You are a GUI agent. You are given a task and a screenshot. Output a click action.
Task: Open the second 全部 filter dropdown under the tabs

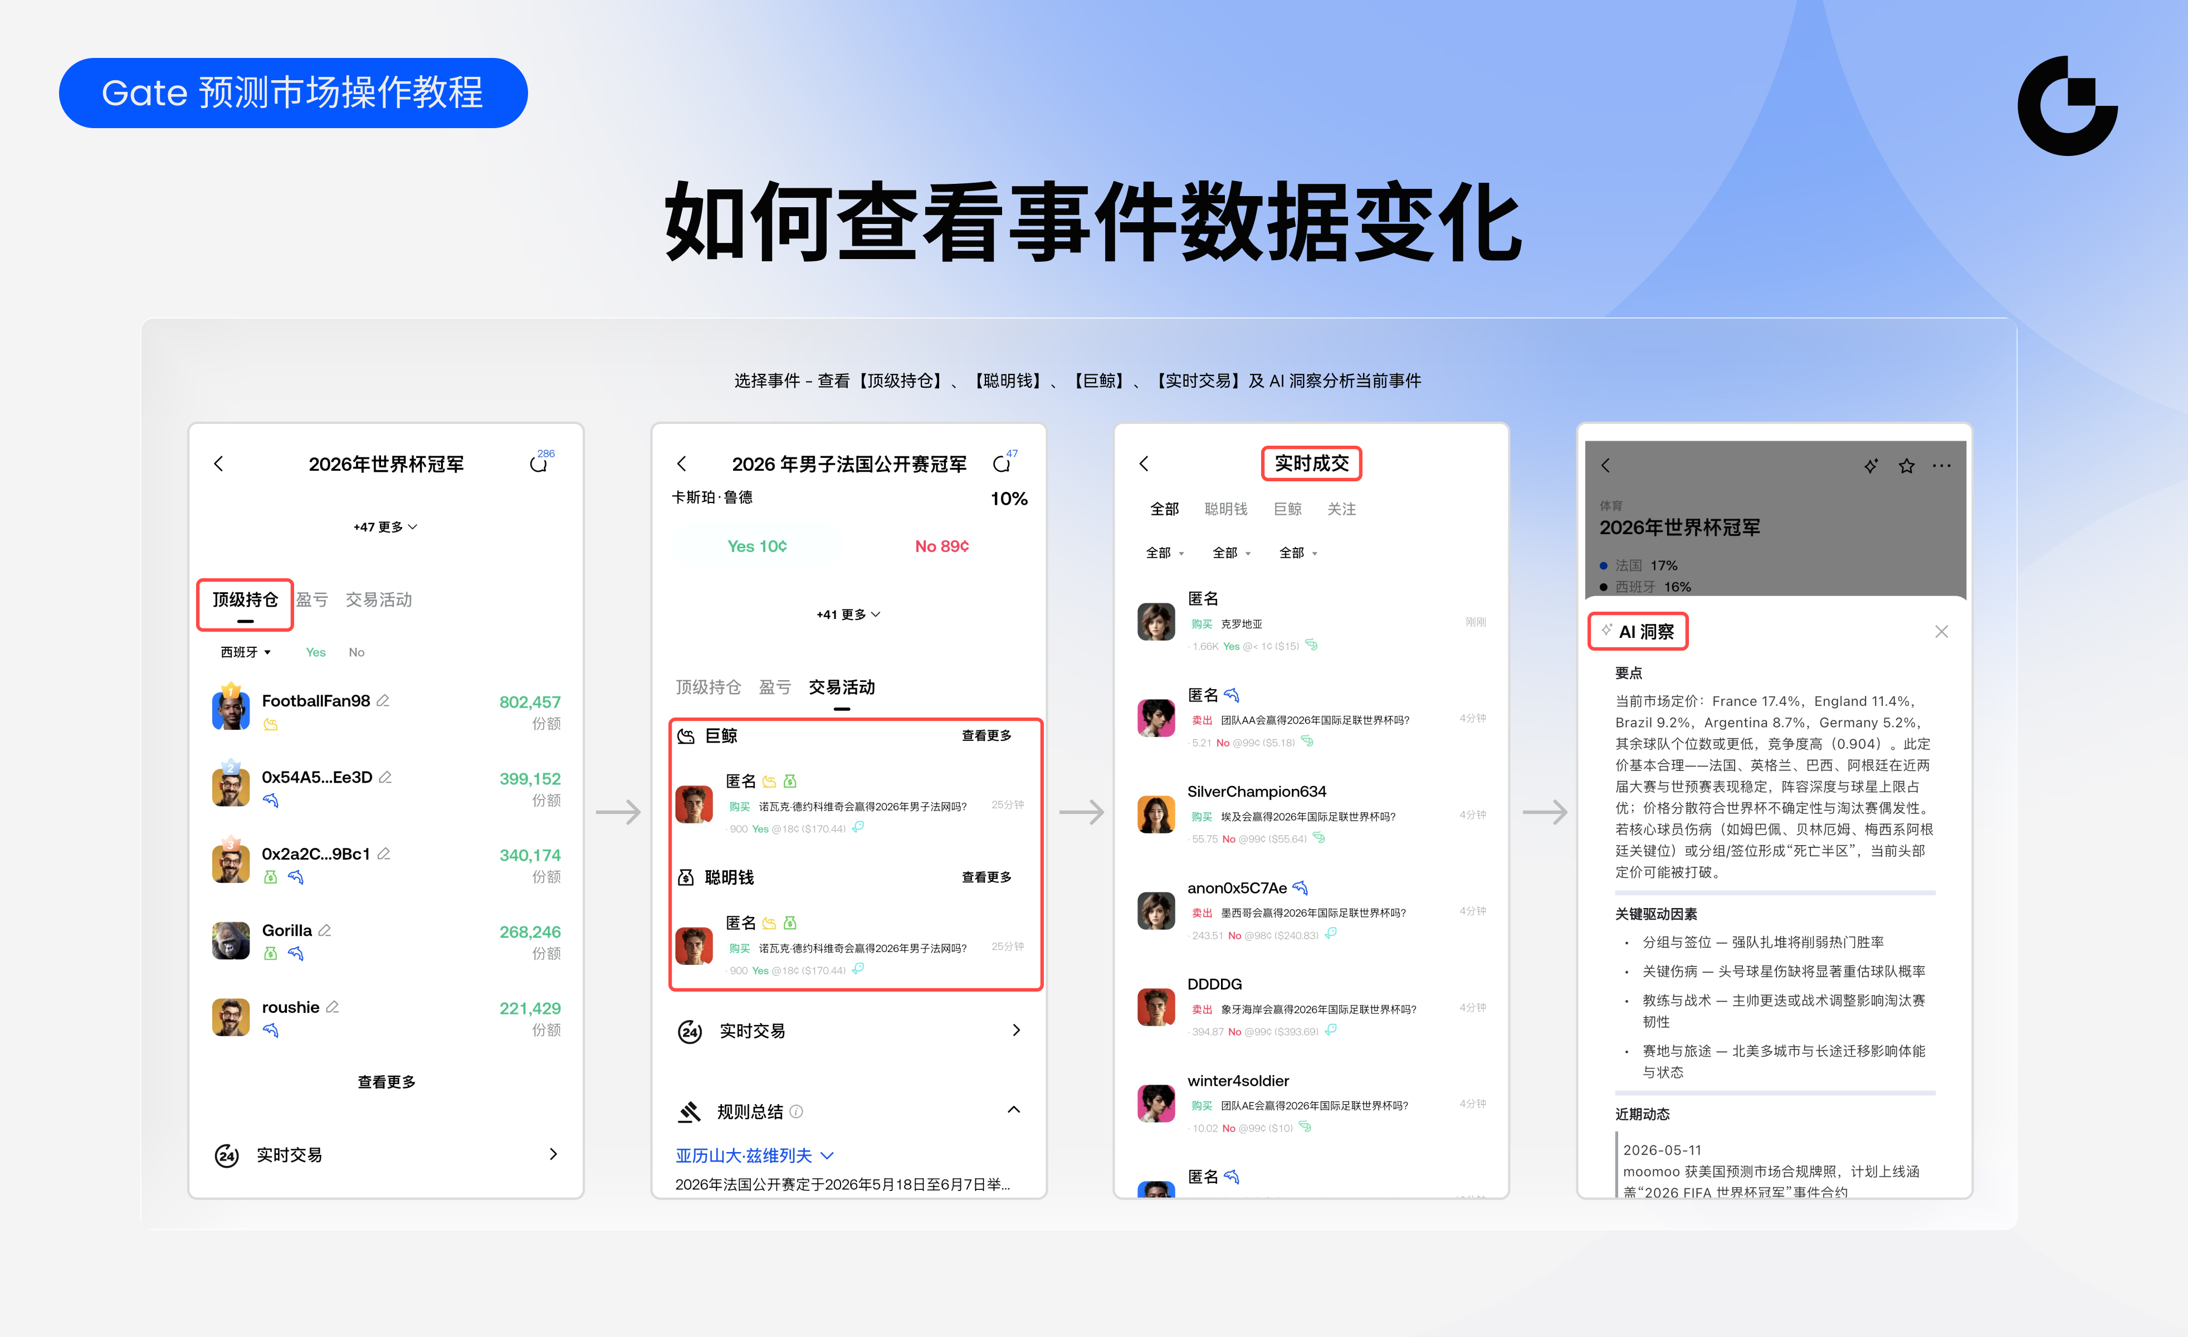1232,553
